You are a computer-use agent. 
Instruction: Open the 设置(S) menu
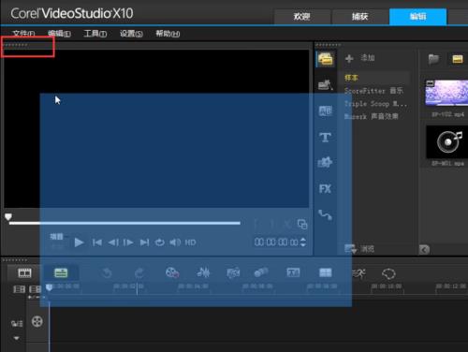tap(131, 34)
